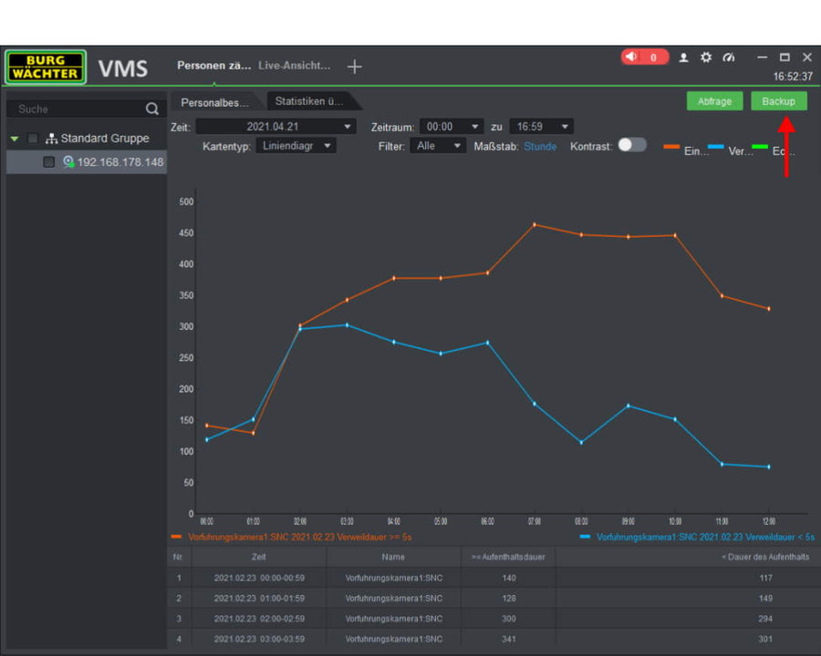Viewport: 821px width, 656px height.
Task: Expand the Filter Alle dropdown
Action: point(438,146)
